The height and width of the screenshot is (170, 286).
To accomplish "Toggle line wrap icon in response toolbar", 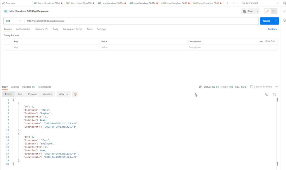I will 75,94.
